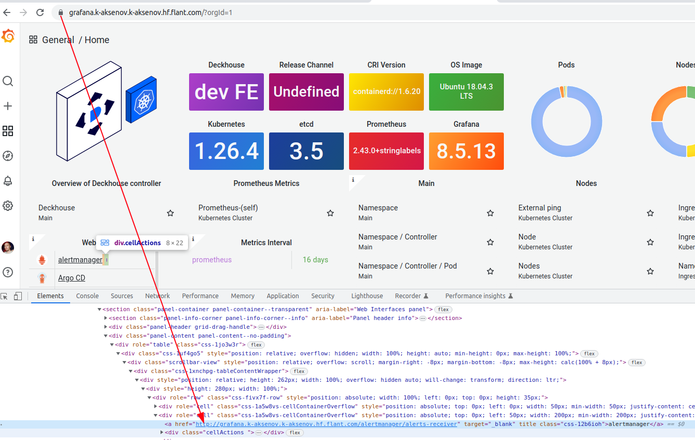Open the Network tab in DevTools
Screen dimensions: 695x440
pyautogui.click(x=157, y=296)
